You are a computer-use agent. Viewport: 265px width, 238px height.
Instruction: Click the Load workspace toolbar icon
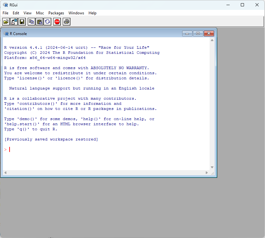[14, 22]
